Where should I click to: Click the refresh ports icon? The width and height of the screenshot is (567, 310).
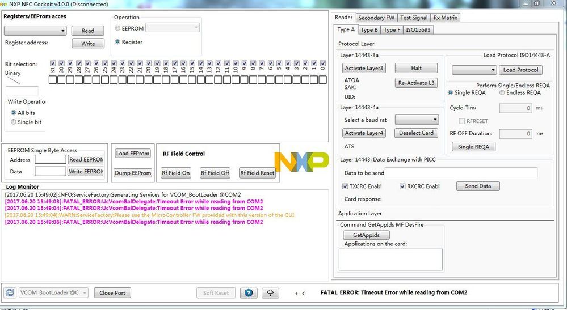(x=10, y=292)
